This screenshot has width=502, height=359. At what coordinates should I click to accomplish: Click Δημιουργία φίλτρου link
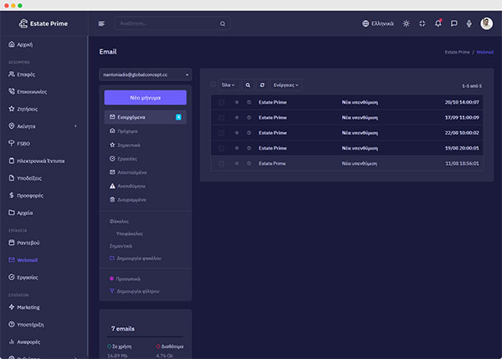pos(135,291)
